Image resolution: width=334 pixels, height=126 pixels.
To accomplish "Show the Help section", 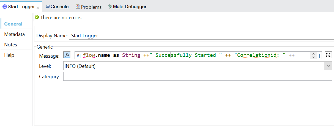I will tap(9, 55).
